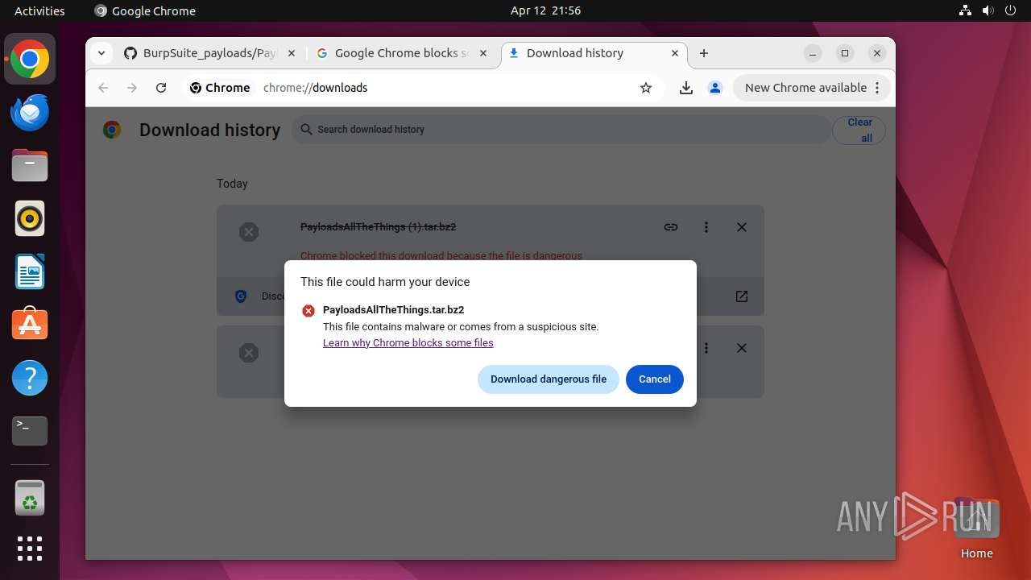Open Learn why Chrome blocks some files link
This screenshot has width=1031, height=580.
tap(408, 342)
